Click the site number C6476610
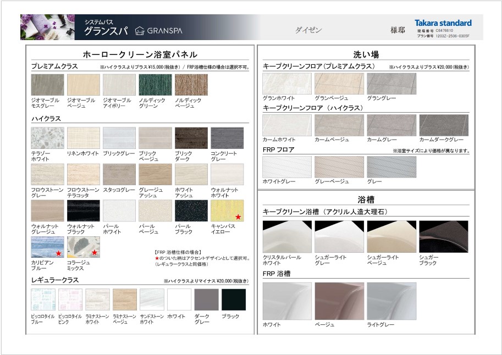502x355 pixels. point(444,31)
